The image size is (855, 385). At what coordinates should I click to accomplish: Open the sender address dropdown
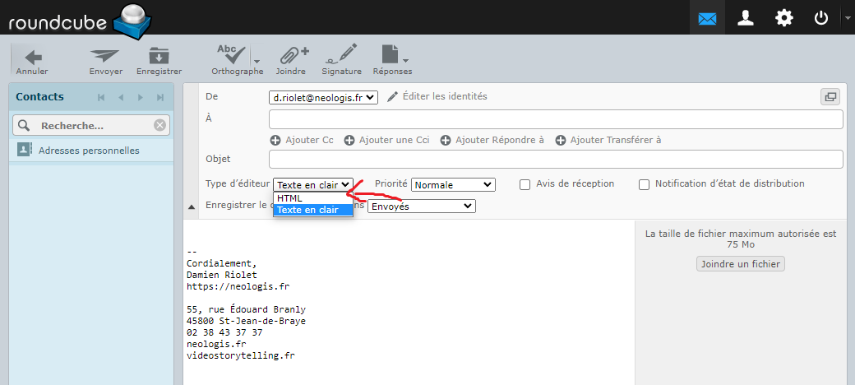coord(324,97)
